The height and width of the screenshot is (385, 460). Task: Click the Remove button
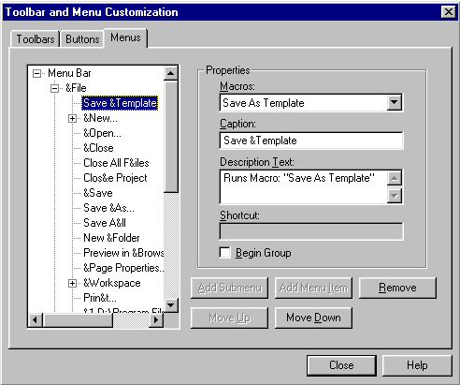(397, 288)
